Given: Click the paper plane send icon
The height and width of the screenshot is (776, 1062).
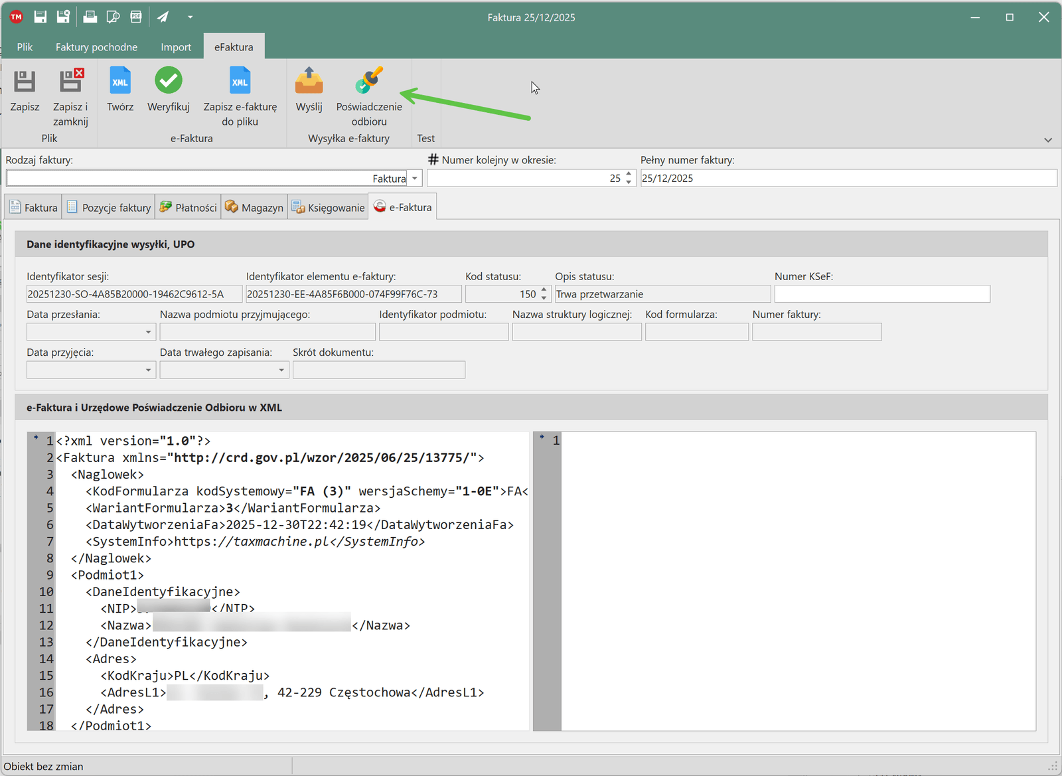Looking at the screenshot, I should (163, 17).
